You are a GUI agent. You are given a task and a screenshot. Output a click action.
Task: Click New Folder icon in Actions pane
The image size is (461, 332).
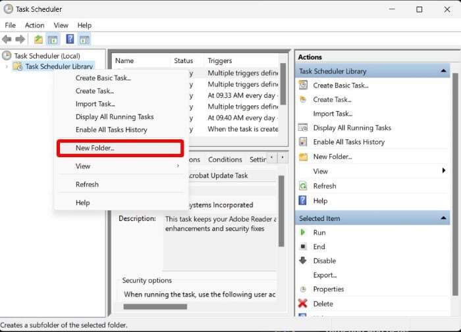(x=303, y=156)
